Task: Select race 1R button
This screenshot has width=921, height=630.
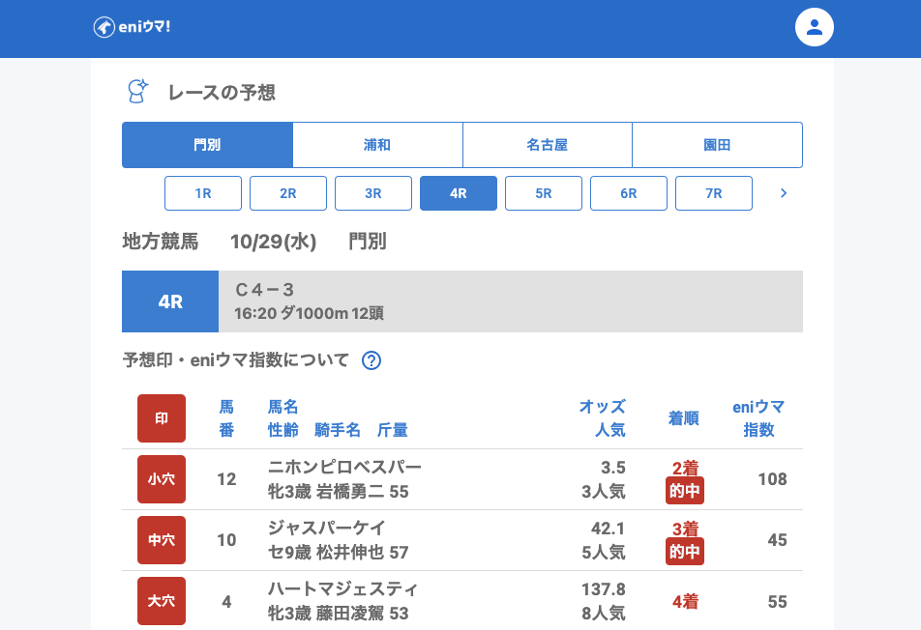Action: point(203,193)
